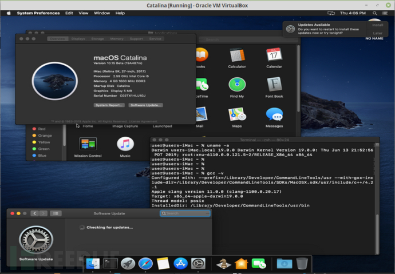Viewport: 395px width, 274px height.
Task: Open Terminal from the Dock
Action: click(110, 264)
